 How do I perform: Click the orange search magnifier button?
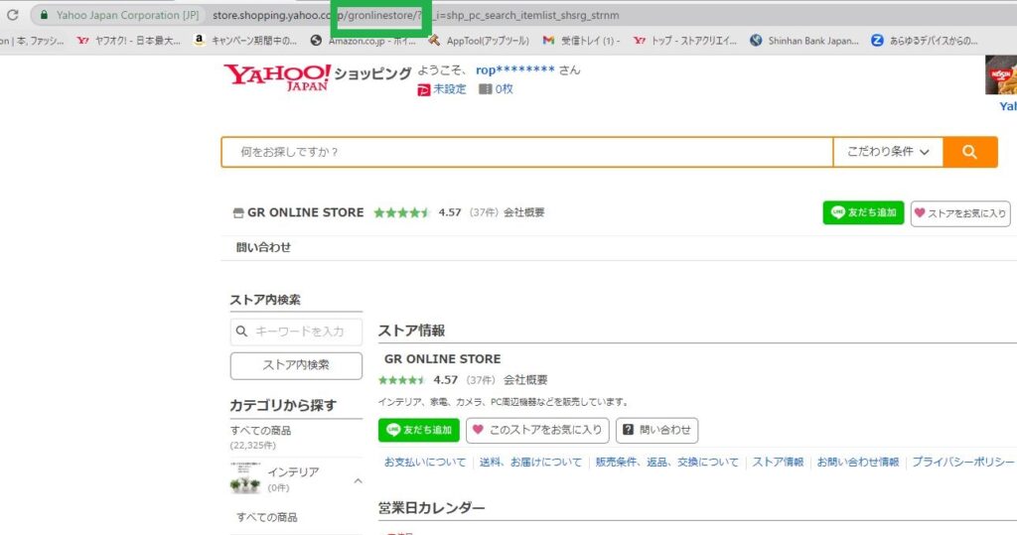pyautogui.click(x=969, y=152)
